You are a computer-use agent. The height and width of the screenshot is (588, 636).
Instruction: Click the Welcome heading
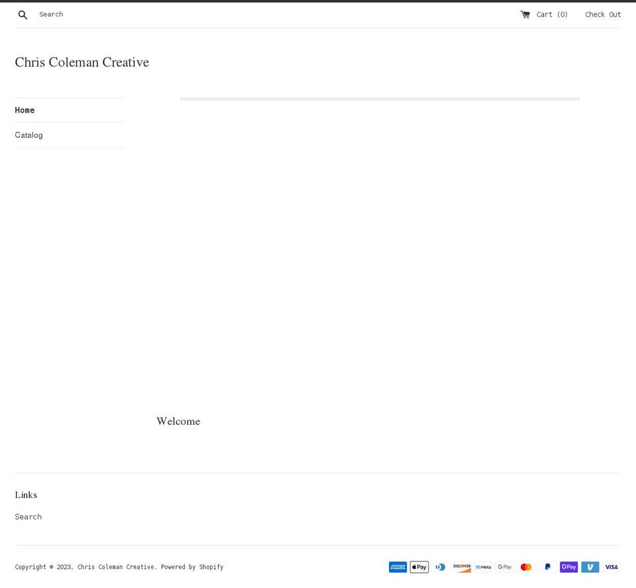[x=178, y=421]
